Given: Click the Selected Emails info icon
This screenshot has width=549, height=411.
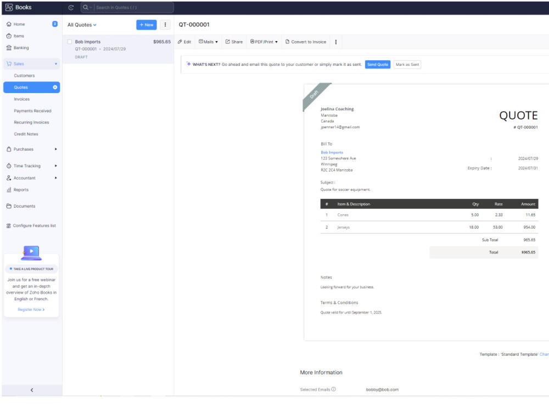Looking at the screenshot, I should [333, 389].
